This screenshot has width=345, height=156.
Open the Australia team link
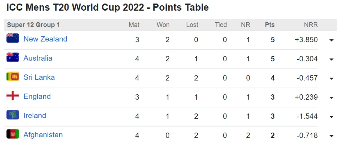[38, 58]
